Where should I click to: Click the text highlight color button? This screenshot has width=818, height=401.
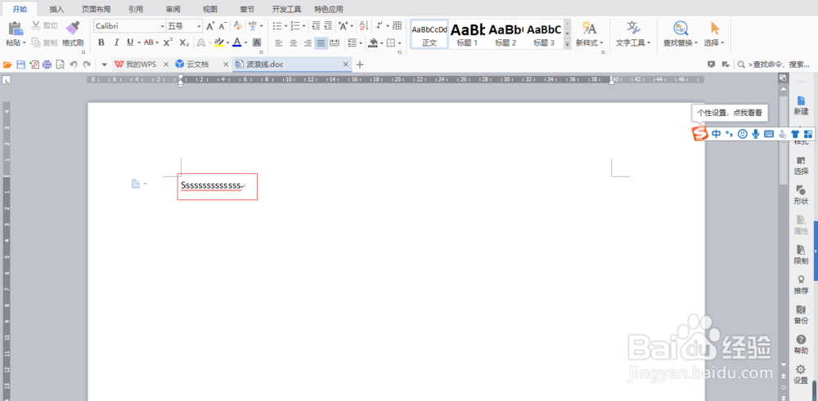[219, 42]
